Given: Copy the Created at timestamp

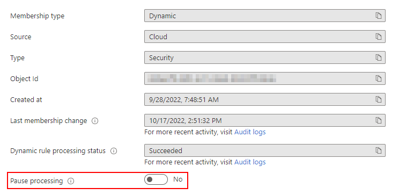Looking at the screenshot, I should (x=379, y=99).
